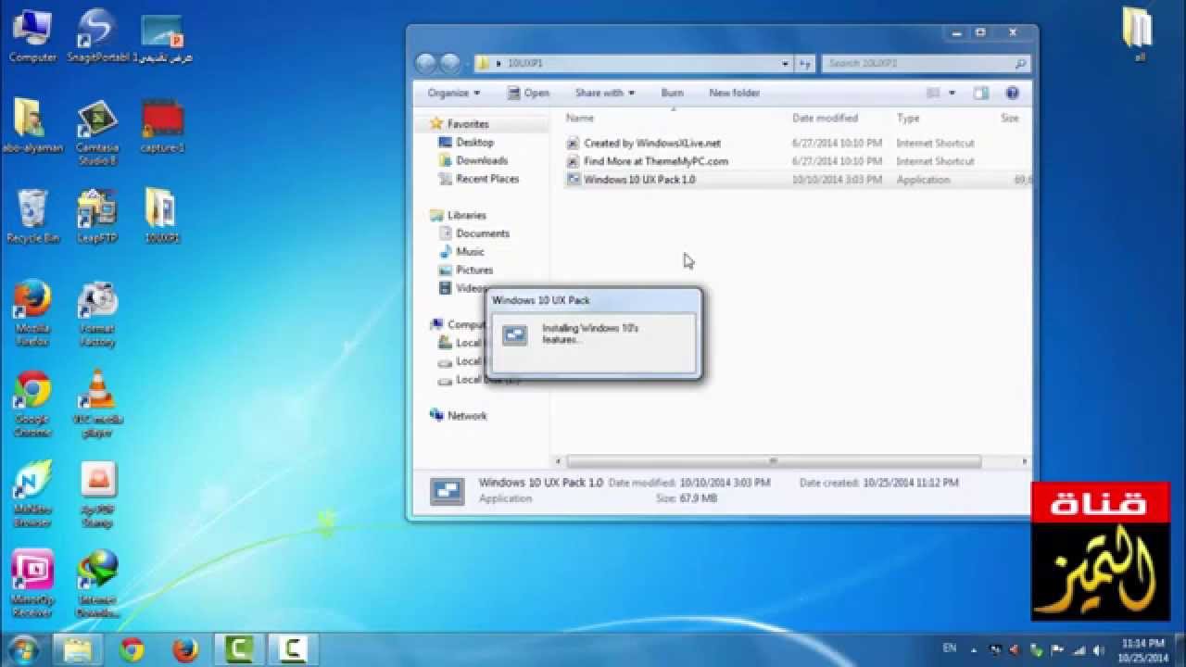Screen dimensions: 1186x667
Task: Select 'Created by WindowsXLive.net' shortcut file
Action: tap(651, 144)
